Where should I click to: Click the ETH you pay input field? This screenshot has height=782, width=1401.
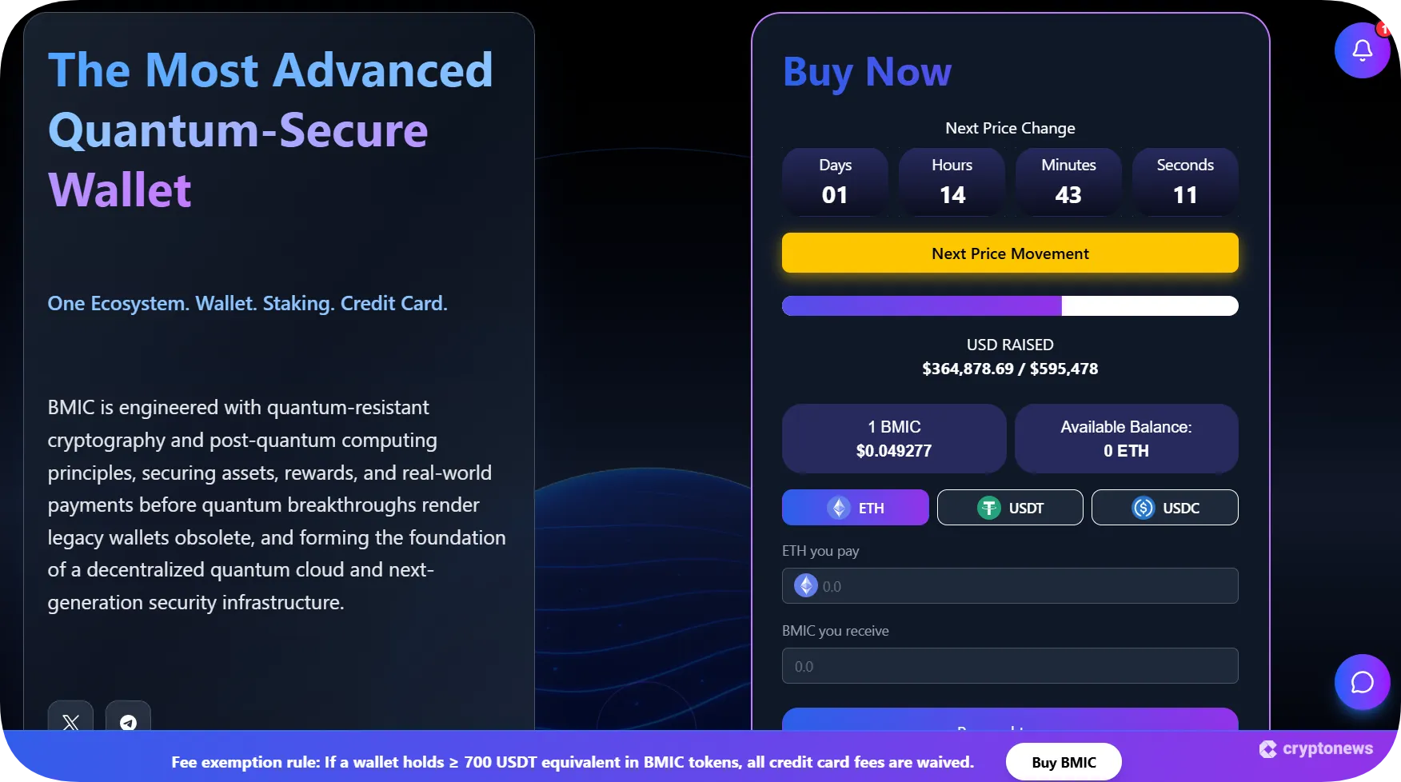pyautogui.click(x=1009, y=585)
